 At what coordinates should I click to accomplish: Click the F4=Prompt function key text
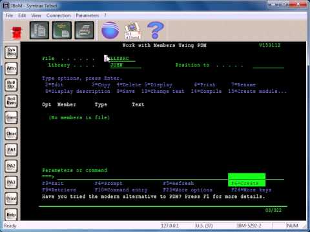tap(108, 184)
